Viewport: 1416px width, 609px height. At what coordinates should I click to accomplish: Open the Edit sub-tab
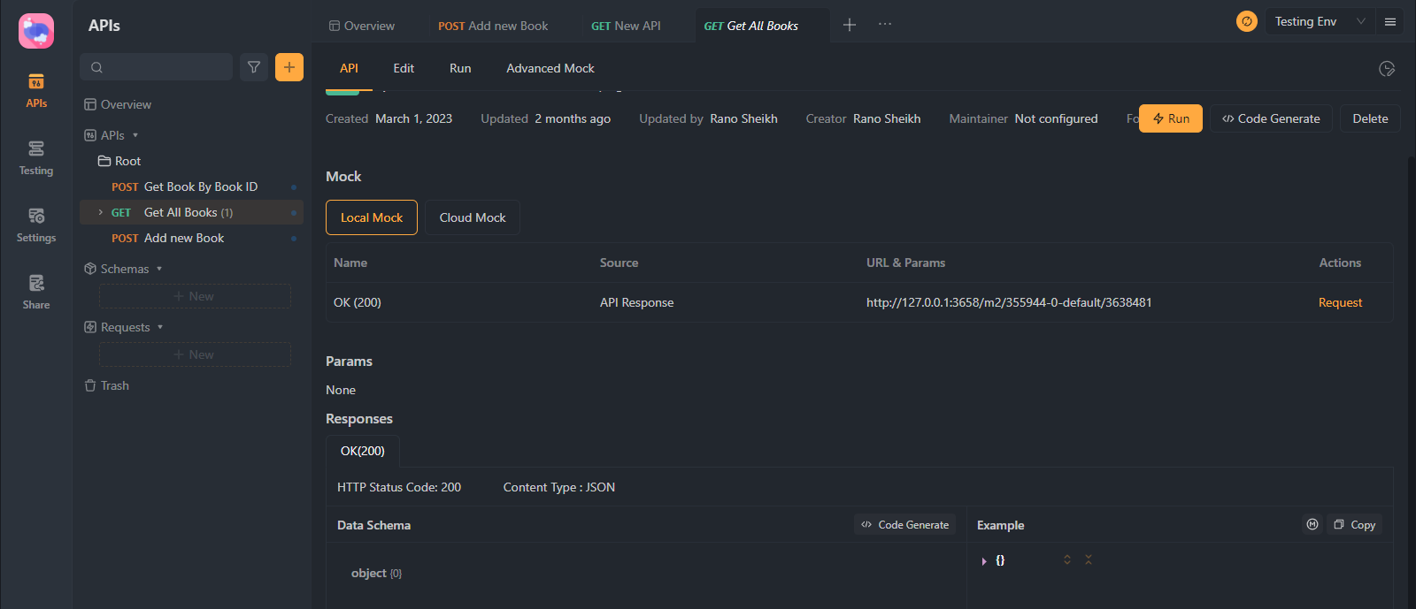404,68
